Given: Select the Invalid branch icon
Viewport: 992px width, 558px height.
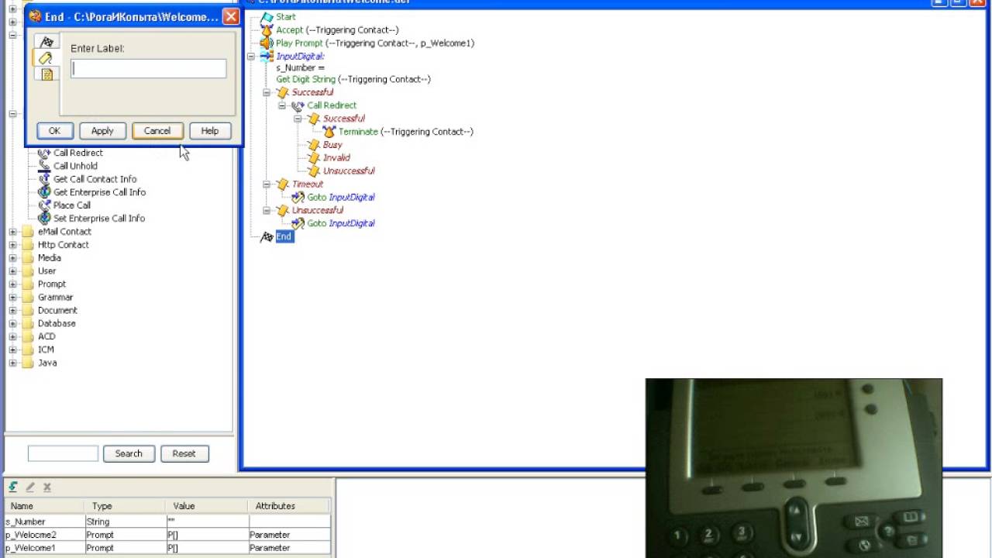Looking at the screenshot, I should (314, 158).
